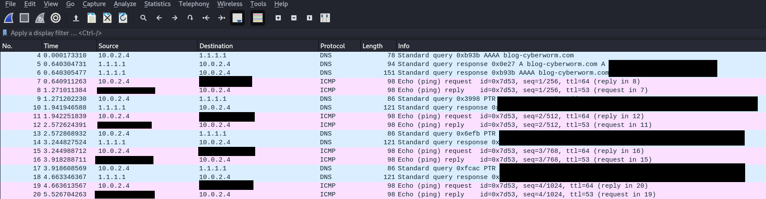Click the display filter bookmark icon
Viewport: 766px width, 199px height.
tap(5, 33)
